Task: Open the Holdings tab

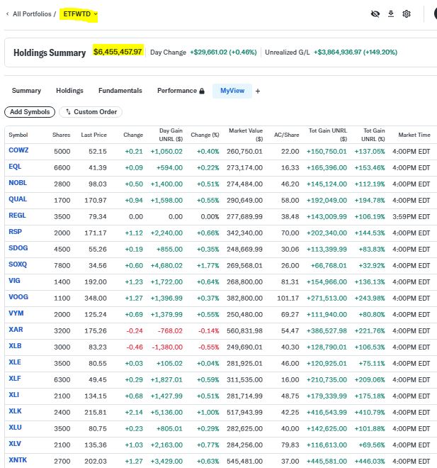Action: click(69, 91)
